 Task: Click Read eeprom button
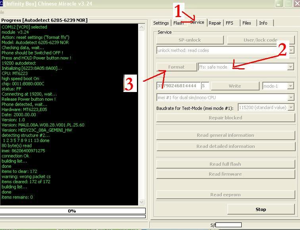[225, 195]
